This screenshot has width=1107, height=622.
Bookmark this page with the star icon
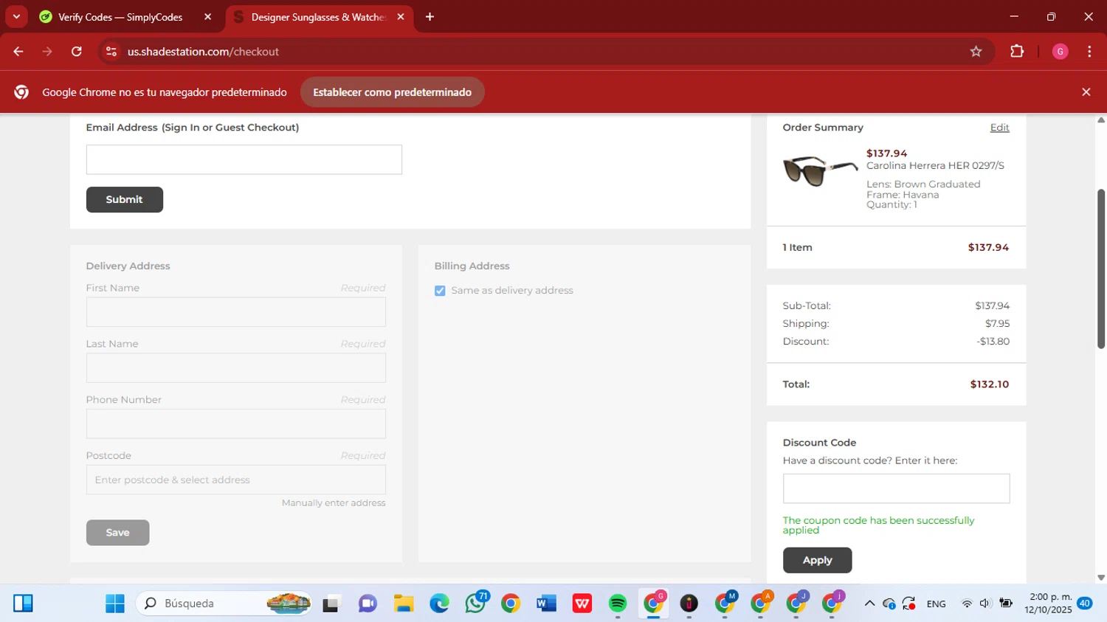click(976, 52)
